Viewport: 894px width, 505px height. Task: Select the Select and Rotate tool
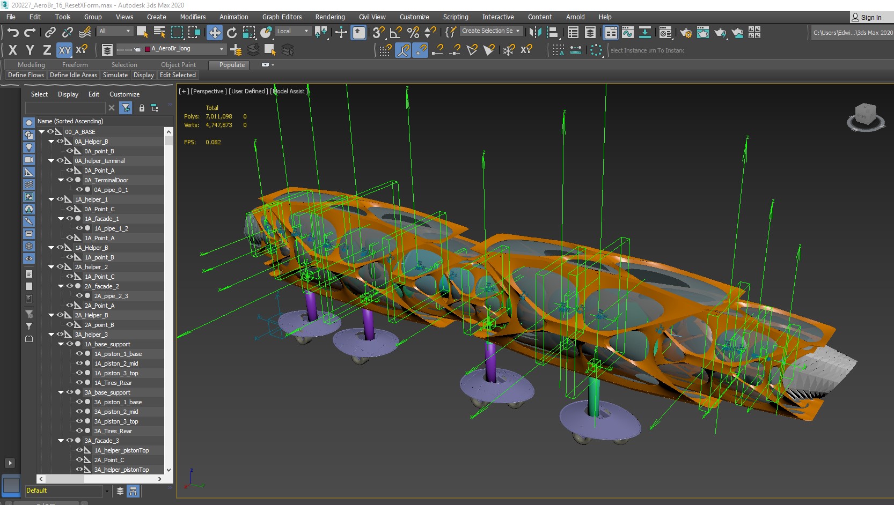[x=232, y=32]
